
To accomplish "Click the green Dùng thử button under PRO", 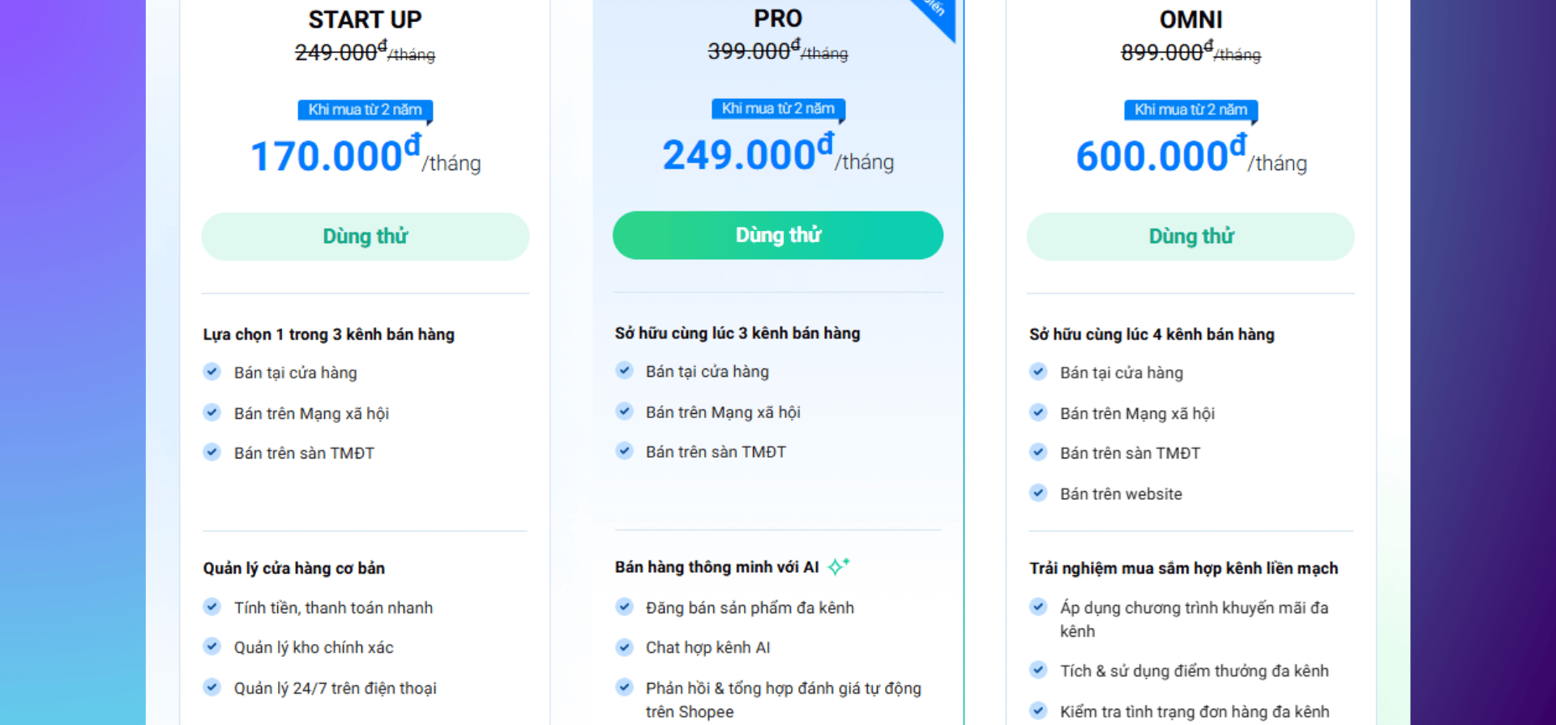I will (777, 236).
